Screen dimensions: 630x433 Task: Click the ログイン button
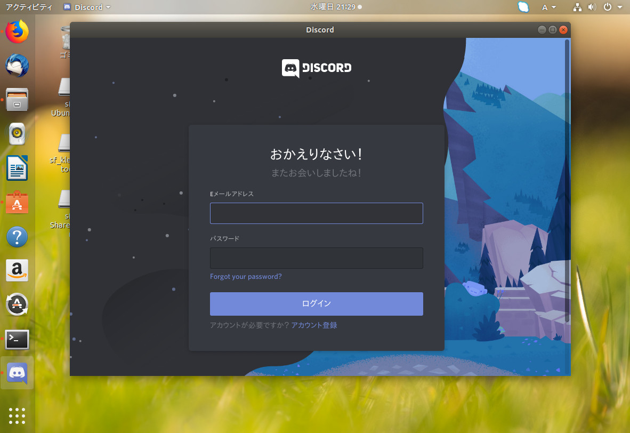point(316,304)
